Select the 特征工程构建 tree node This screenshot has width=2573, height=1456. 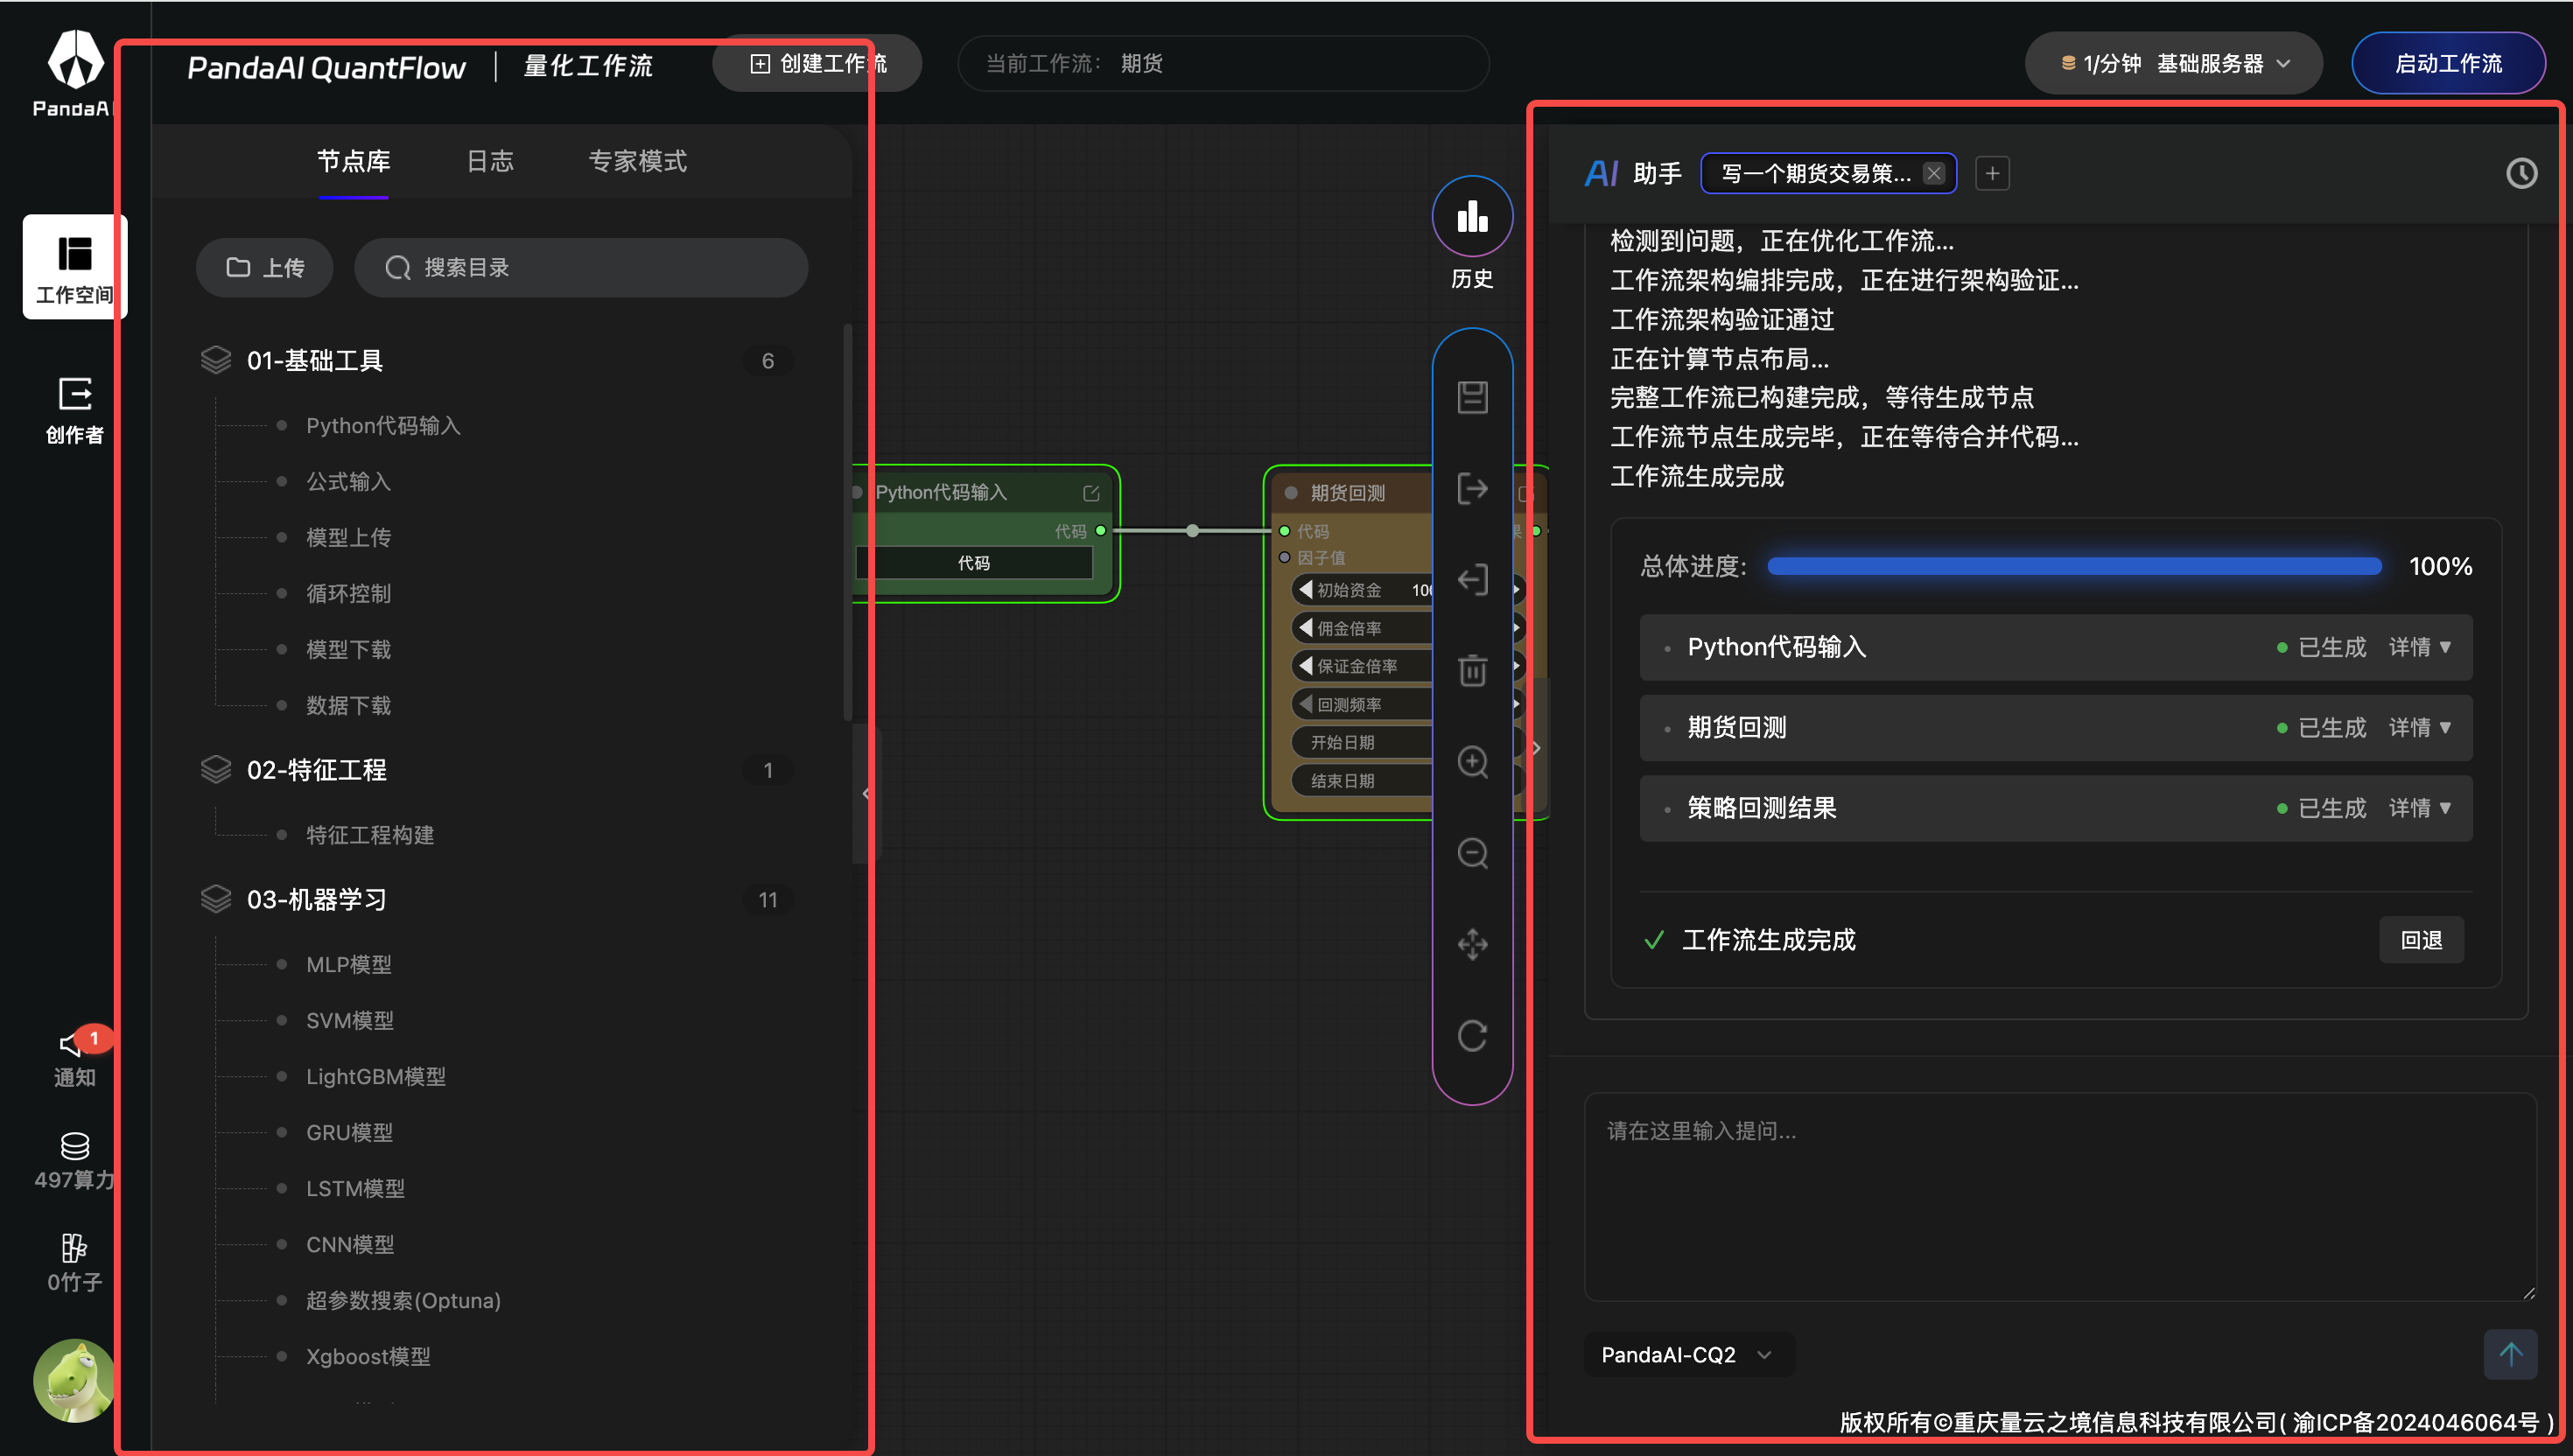tap(370, 835)
